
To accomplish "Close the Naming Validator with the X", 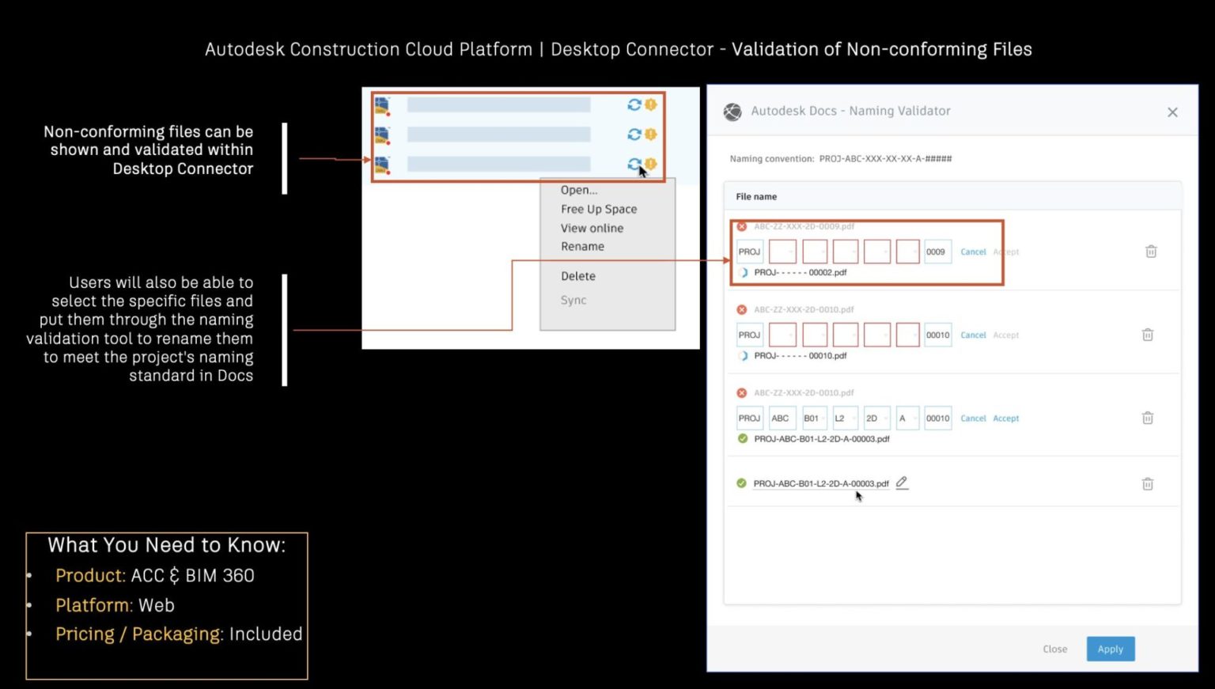I will coord(1172,112).
